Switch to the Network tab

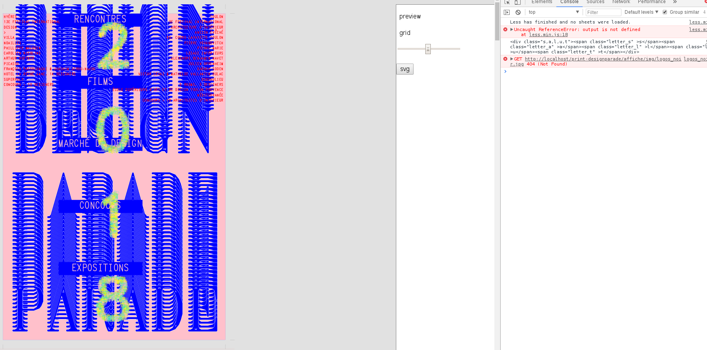tap(621, 2)
